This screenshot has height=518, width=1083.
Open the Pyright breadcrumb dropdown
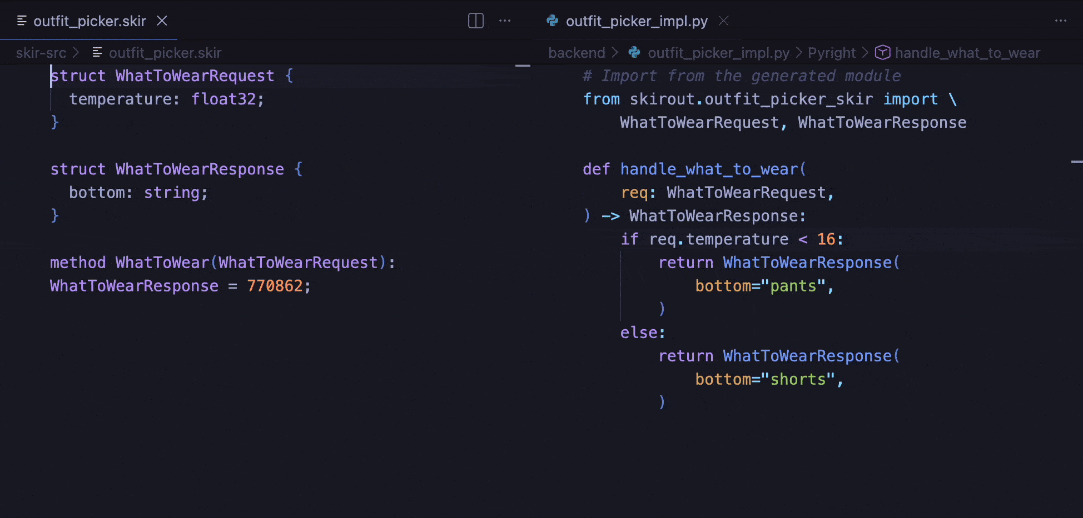coord(832,52)
